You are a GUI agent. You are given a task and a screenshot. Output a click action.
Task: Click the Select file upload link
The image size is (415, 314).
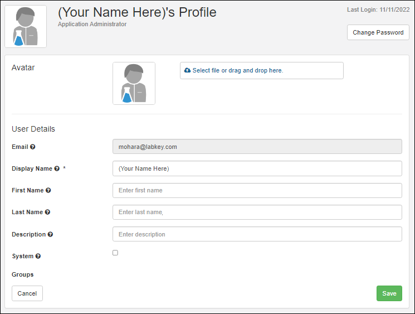point(238,71)
